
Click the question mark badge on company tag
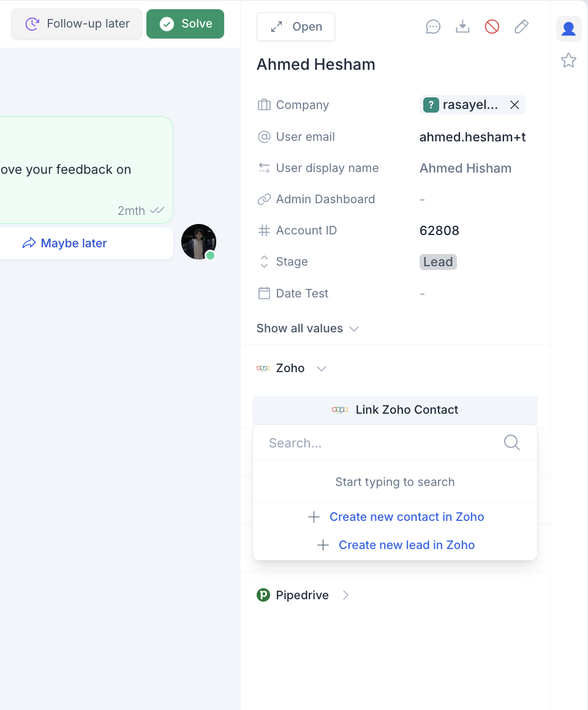(431, 105)
